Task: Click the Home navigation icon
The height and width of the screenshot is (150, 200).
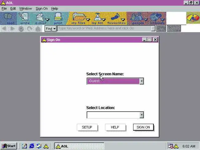Action: 38,29
